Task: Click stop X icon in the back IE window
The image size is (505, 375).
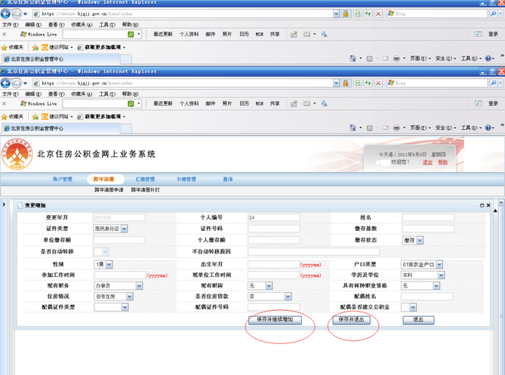Action: pyautogui.click(x=378, y=14)
